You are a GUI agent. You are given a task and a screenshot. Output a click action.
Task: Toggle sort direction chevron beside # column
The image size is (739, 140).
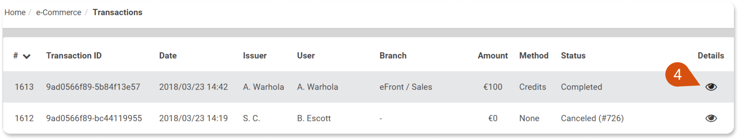27,56
